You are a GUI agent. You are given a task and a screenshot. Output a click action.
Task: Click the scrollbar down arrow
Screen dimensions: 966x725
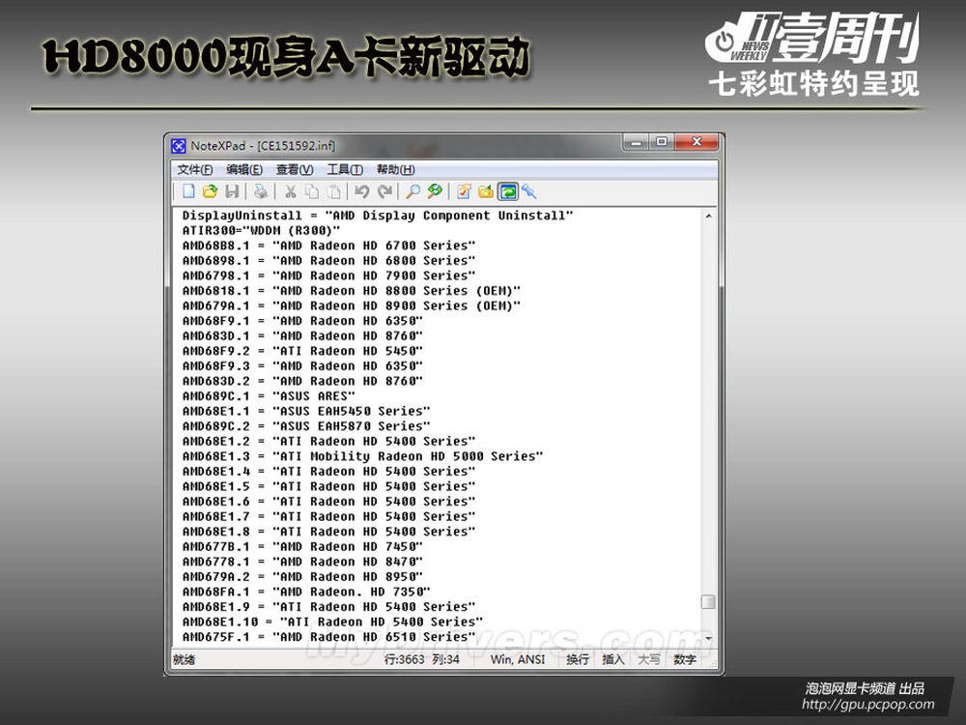tap(708, 638)
